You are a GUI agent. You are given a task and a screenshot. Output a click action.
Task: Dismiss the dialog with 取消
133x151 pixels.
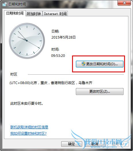95,144
